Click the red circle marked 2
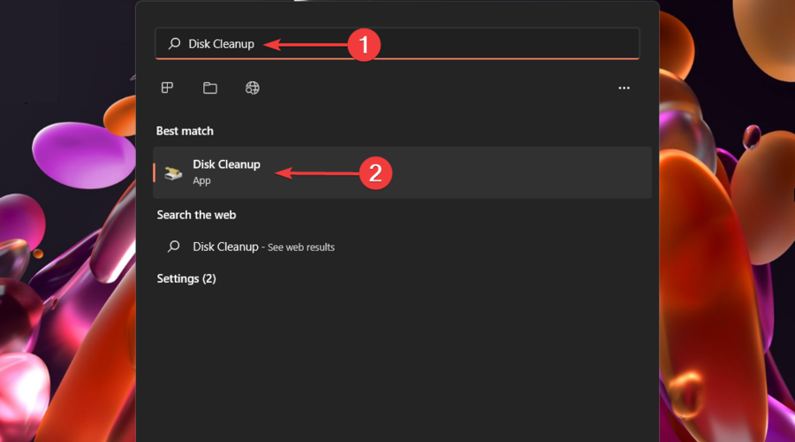 tap(375, 172)
